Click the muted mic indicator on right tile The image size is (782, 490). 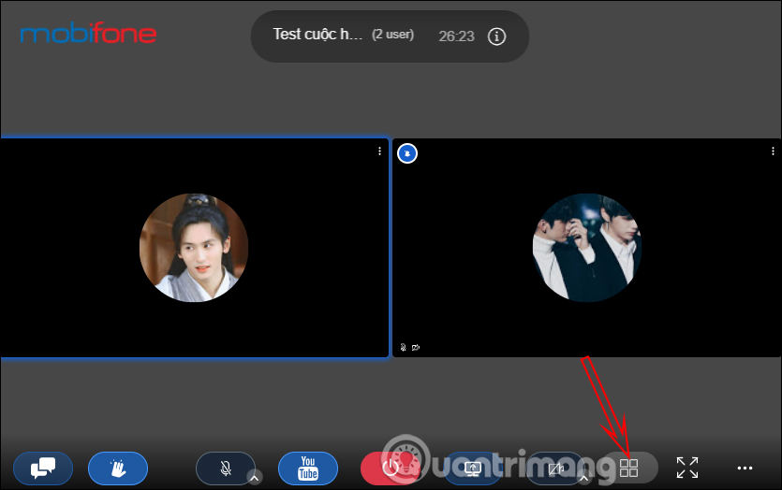coord(403,348)
